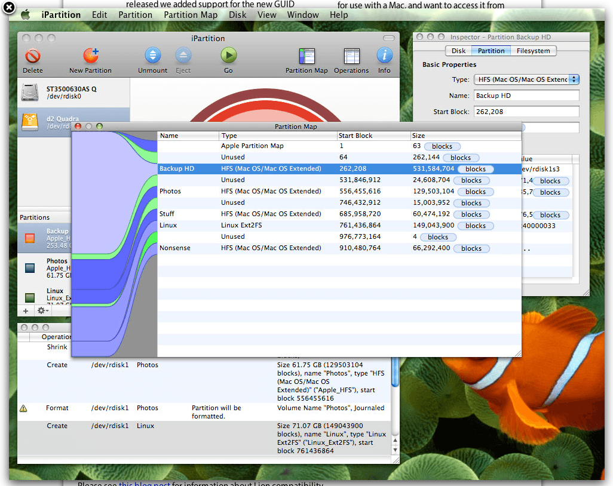
Task: Sort Partition Map by Name column
Action: tap(188, 136)
